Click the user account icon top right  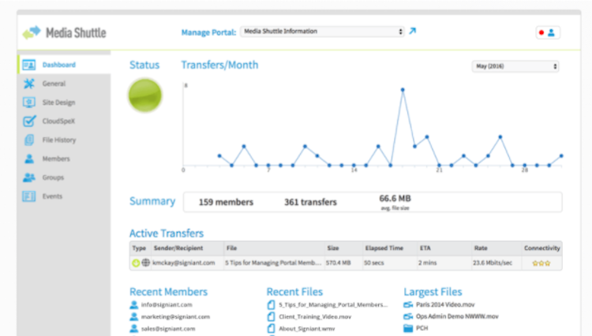(x=551, y=33)
